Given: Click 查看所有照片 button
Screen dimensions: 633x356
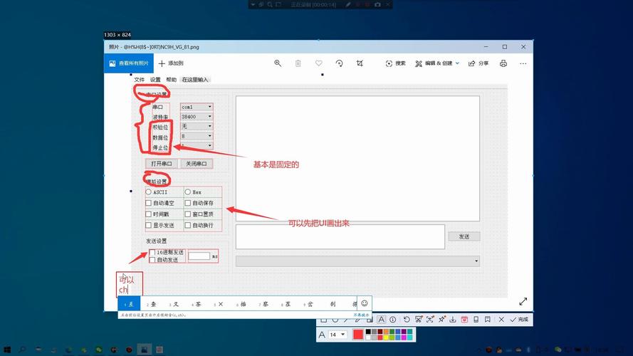Looking at the screenshot, I should click(129, 63).
